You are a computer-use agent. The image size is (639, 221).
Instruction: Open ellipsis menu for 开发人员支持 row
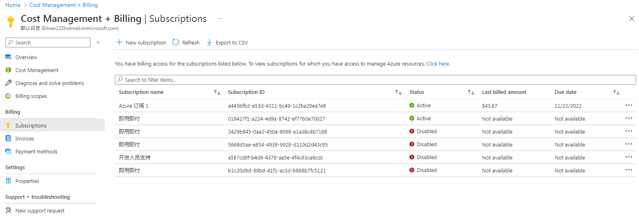click(x=628, y=157)
